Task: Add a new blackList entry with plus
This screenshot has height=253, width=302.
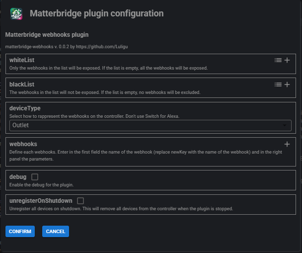Action: [287, 84]
